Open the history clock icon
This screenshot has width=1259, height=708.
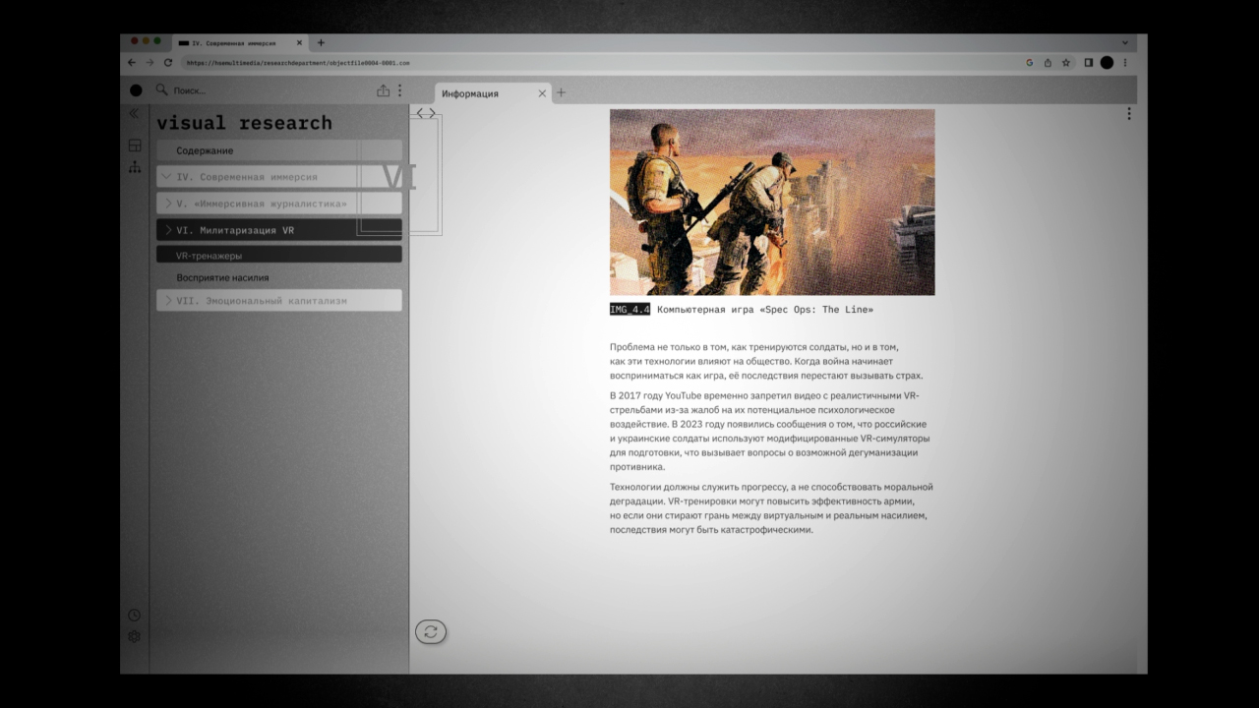pos(134,616)
